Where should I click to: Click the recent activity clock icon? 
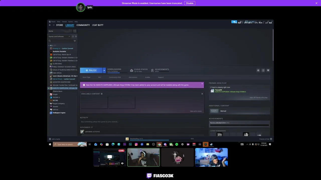tap(73, 36)
